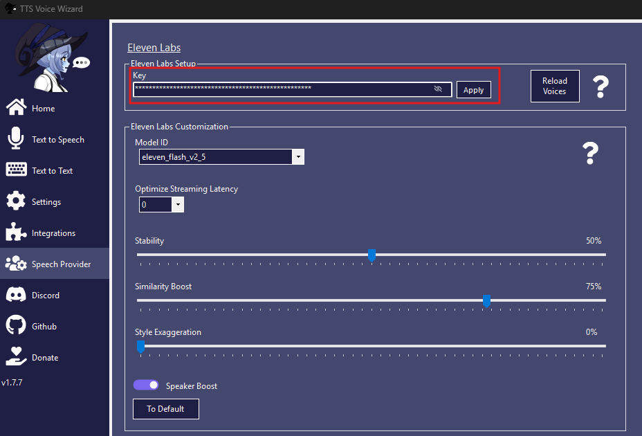This screenshot has width=642, height=436.
Task: Open the Model ID dropdown arrow
Action: tap(298, 156)
